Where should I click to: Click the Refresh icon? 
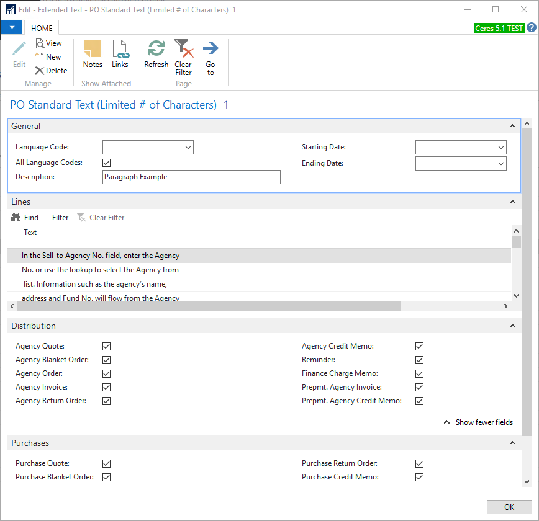tap(156, 53)
